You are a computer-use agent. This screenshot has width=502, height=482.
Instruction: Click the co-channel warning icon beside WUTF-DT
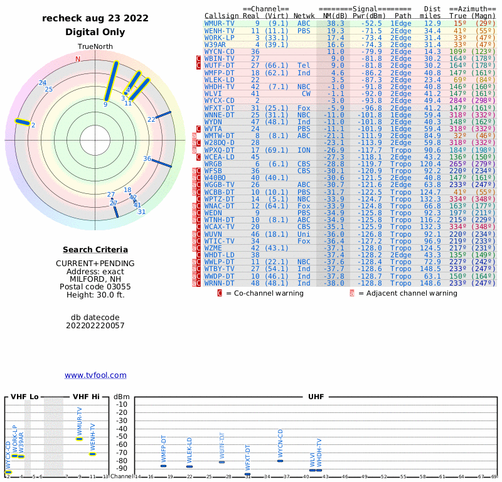[199, 65]
